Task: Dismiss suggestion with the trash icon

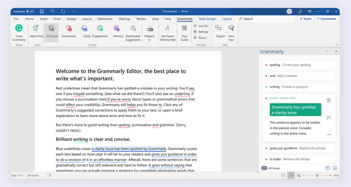Action: (328, 100)
